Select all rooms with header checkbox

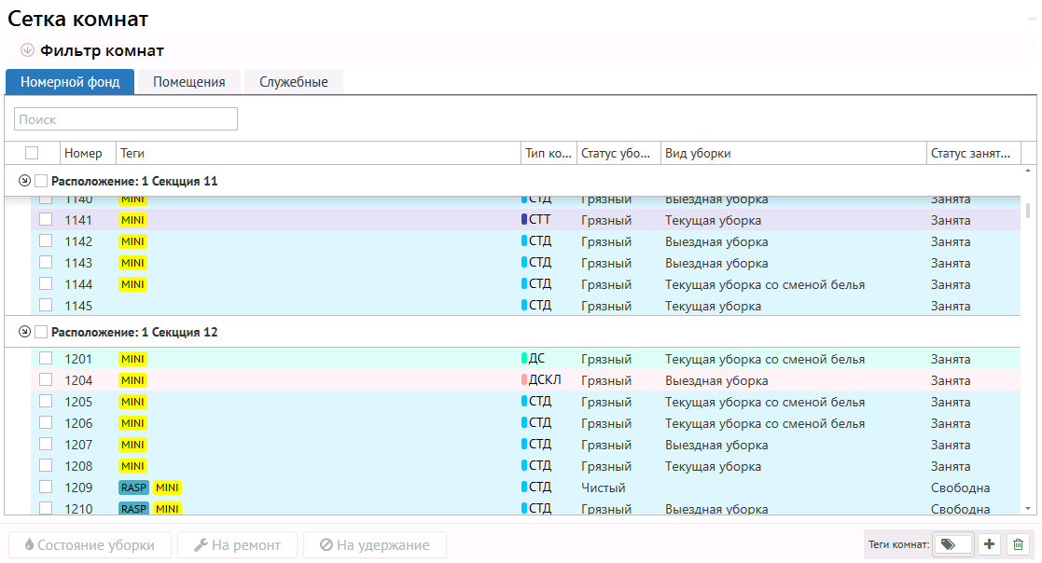(x=32, y=153)
